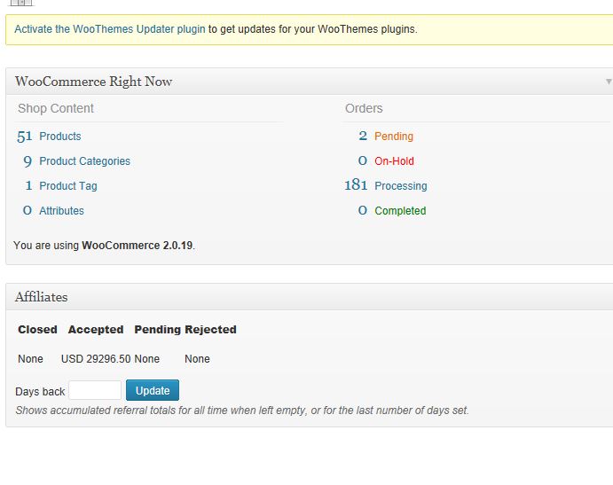Image resolution: width=613 pixels, height=485 pixels.
Task: Show On-Hold orders
Action: (x=394, y=161)
